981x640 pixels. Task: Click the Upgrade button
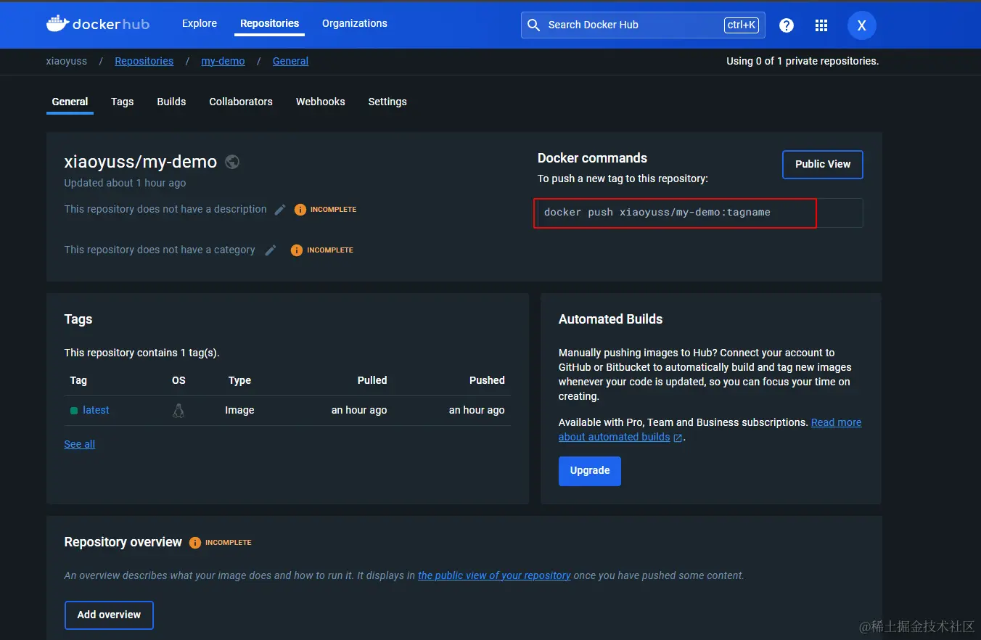click(590, 471)
